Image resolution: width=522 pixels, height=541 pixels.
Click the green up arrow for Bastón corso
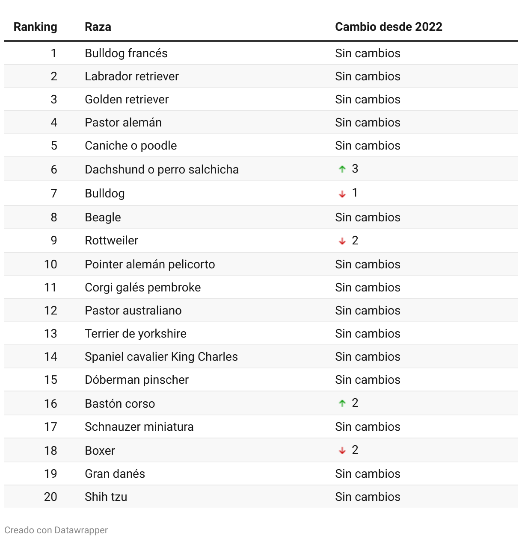(x=342, y=403)
